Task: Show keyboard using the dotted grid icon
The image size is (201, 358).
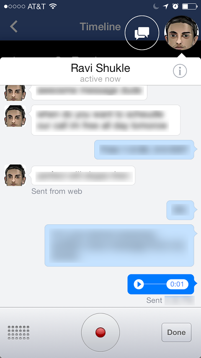Action: pyautogui.click(x=19, y=332)
